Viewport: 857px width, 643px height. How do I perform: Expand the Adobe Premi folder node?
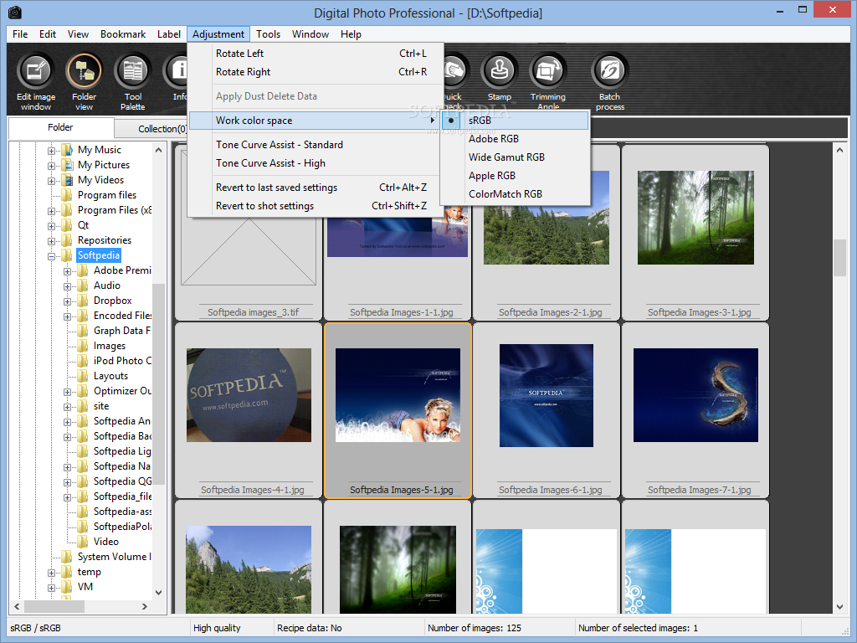coord(67,271)
